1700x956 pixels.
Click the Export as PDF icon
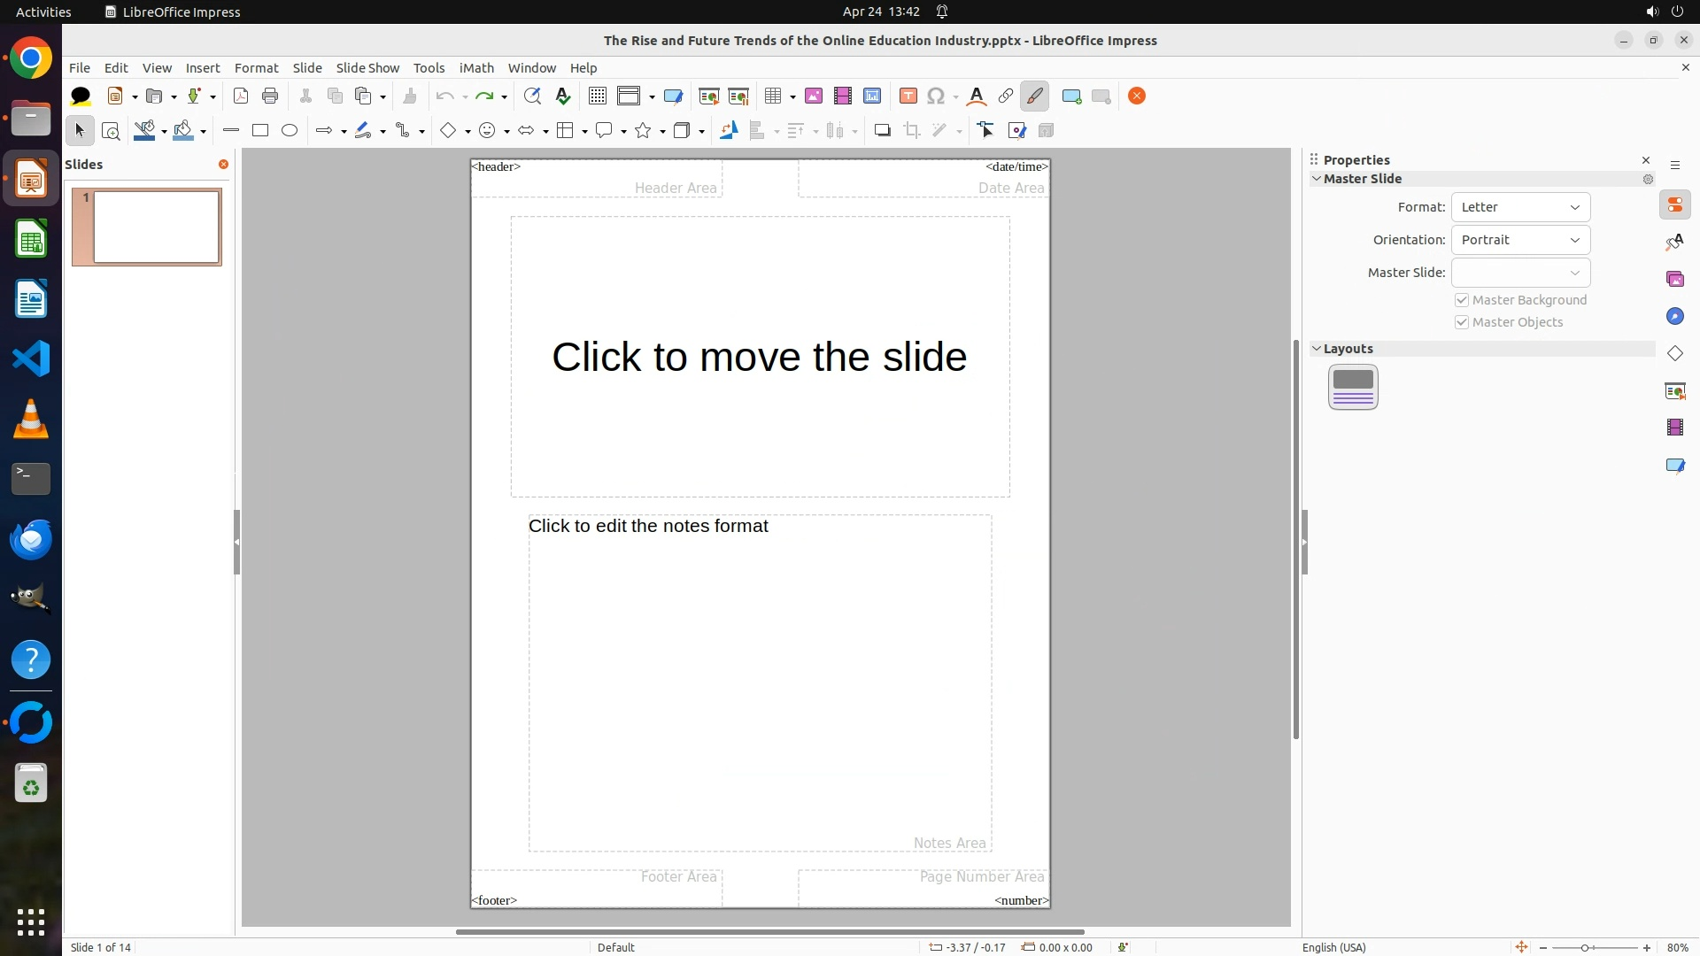(241, 96)
